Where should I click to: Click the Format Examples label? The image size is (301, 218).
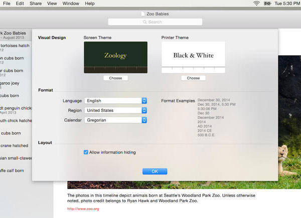coord(178,100)
